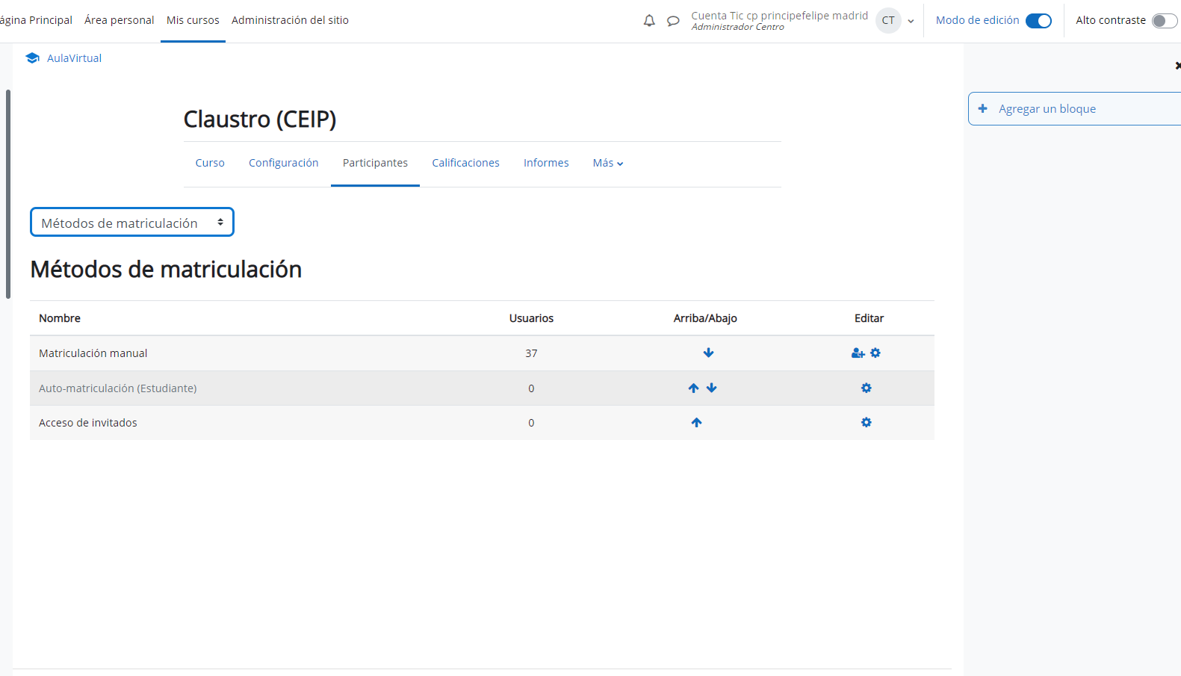Click Agregar un bloque button
1181x676 pixels.
click(x=1047, y=109)
